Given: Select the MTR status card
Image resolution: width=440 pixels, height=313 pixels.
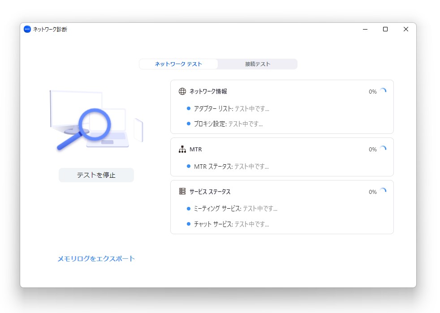Looking at the screenshot, I should point(282,157).
